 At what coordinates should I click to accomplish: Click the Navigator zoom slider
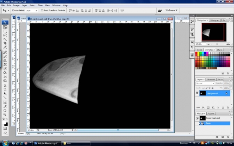tap(217, 44)
